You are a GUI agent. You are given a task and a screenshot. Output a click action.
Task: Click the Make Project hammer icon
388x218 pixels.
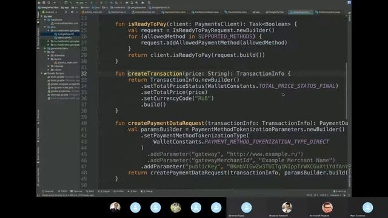pos(72,2)
